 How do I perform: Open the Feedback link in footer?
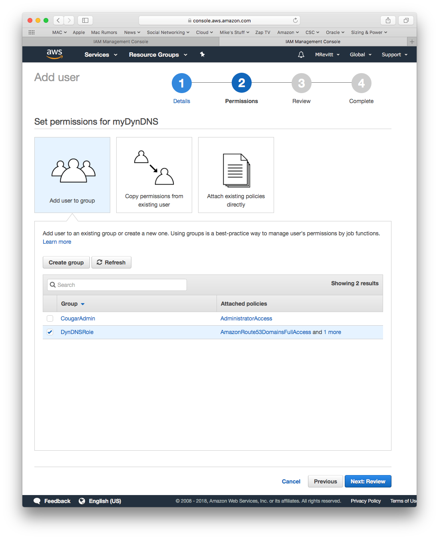[58, 501]
